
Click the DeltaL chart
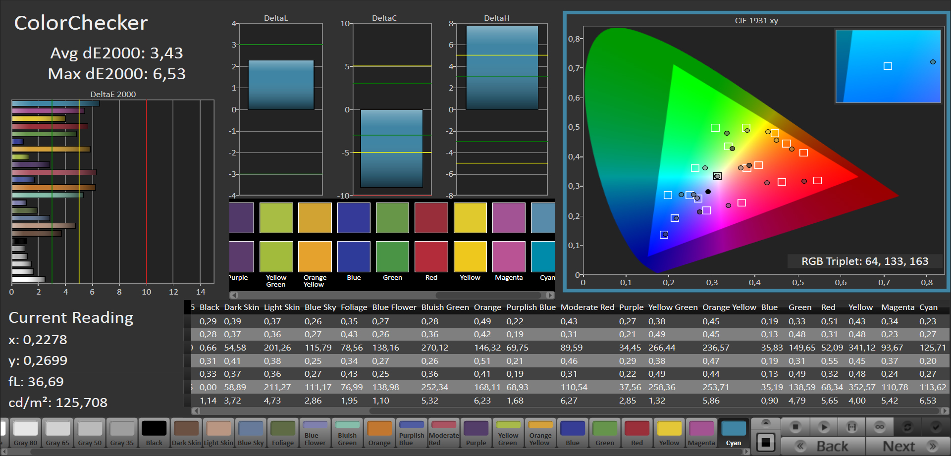[x=281, y=109]
